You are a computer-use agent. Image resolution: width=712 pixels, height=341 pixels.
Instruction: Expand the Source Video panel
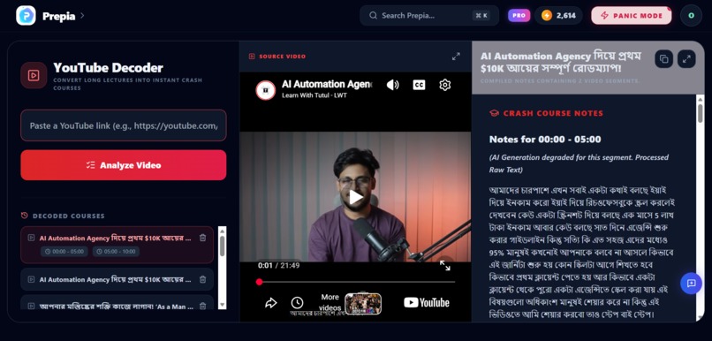[x=456, y=57]
